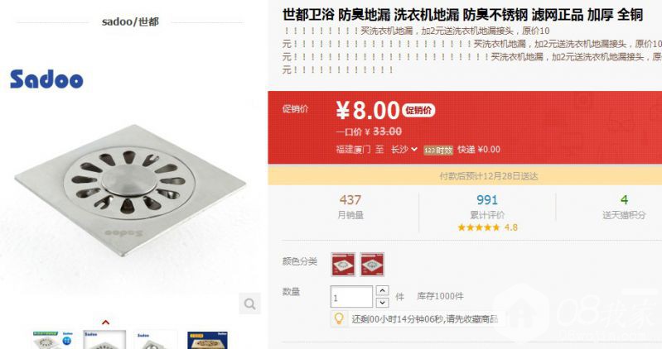Select the gold floor drain thumbnail

click(x=207, y=340)
